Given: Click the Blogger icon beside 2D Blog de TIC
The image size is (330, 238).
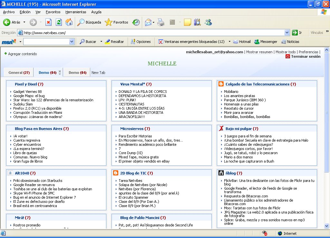Looking at the screenshot, I should 116,173.
